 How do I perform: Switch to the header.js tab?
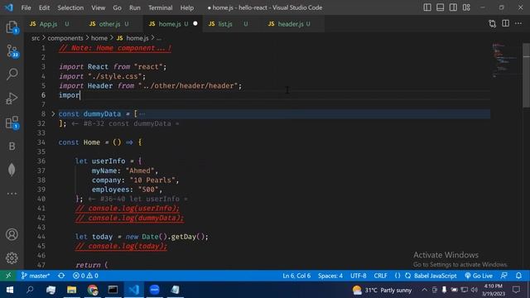click(292, 24)
